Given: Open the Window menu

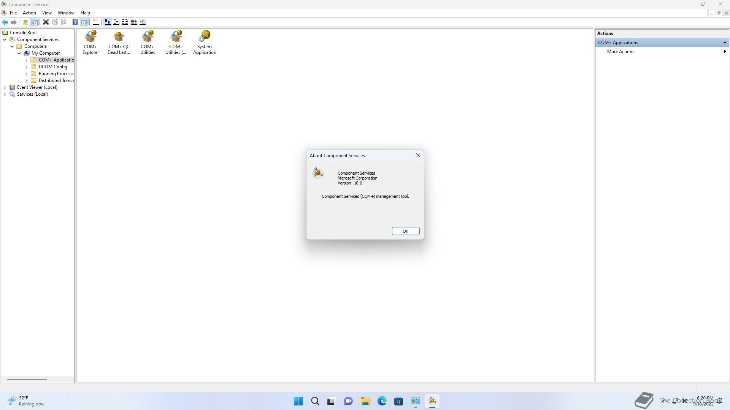Looking at the screenshot, I should [66, 13].
